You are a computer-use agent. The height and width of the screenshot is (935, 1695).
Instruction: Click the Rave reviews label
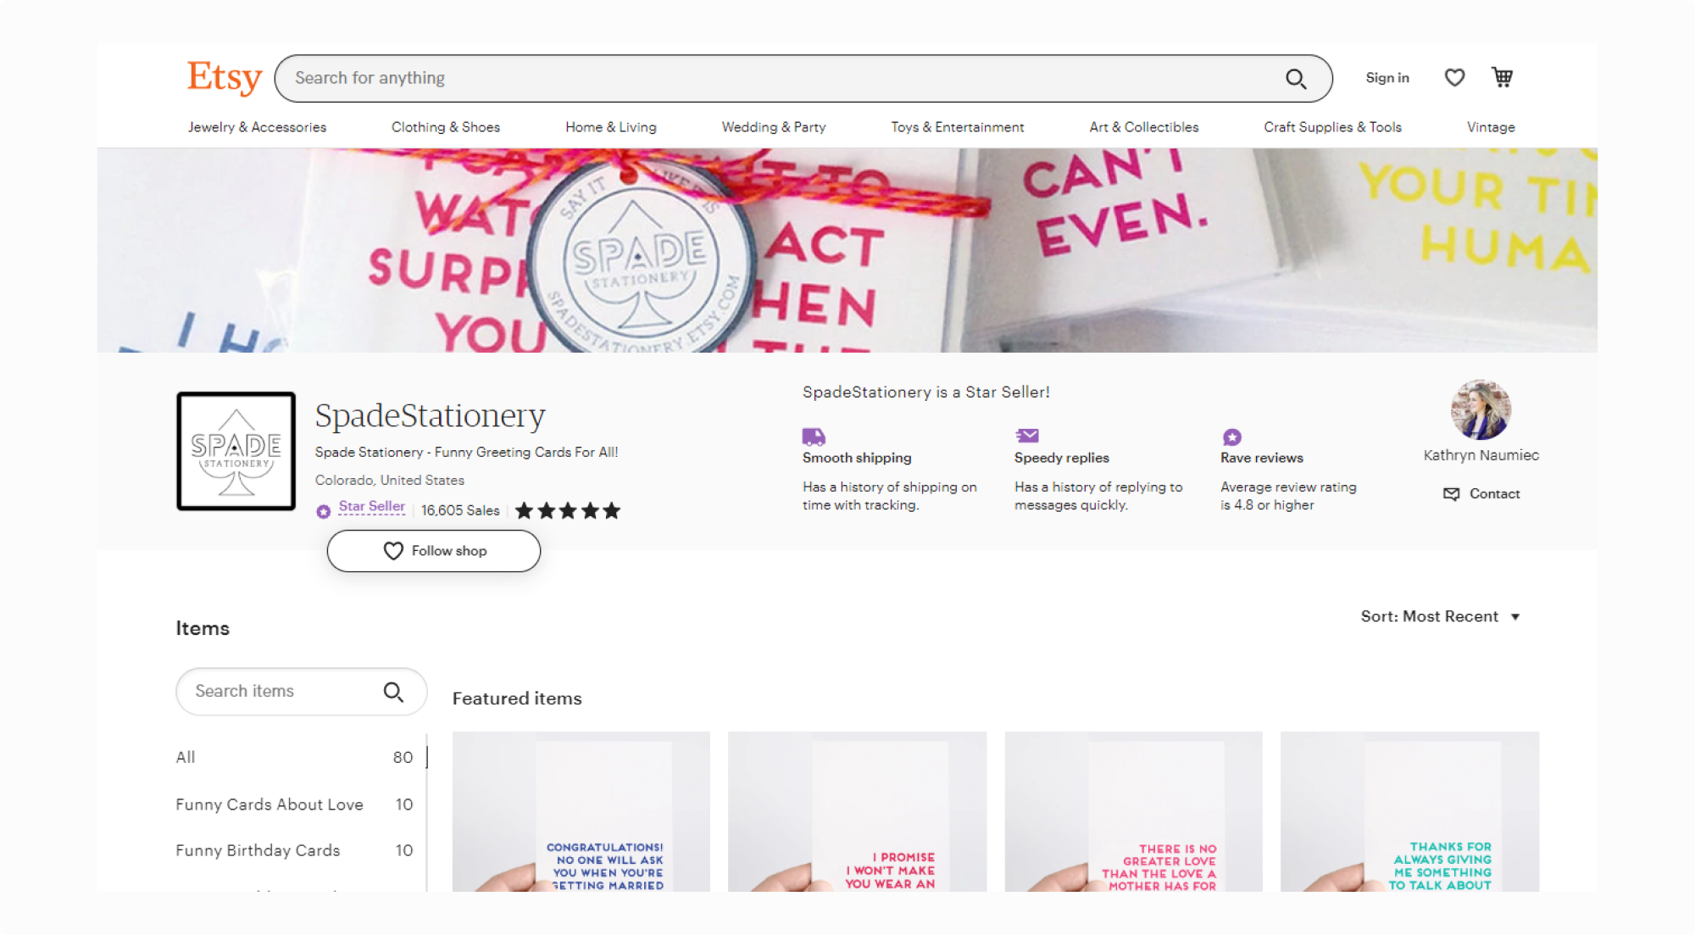click(1261, 458)
